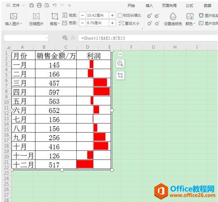Expand the 文件 dropdown arrow
Image resolution: width=218 pixels, height=202 pixels.
[23, 5]
